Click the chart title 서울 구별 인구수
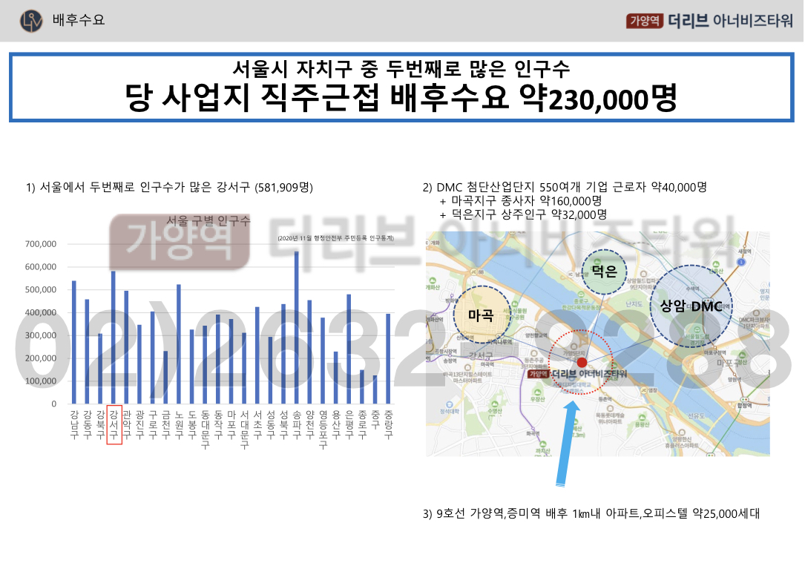Image resolution: width=805 pixels, height=569 pixels. 208,221
